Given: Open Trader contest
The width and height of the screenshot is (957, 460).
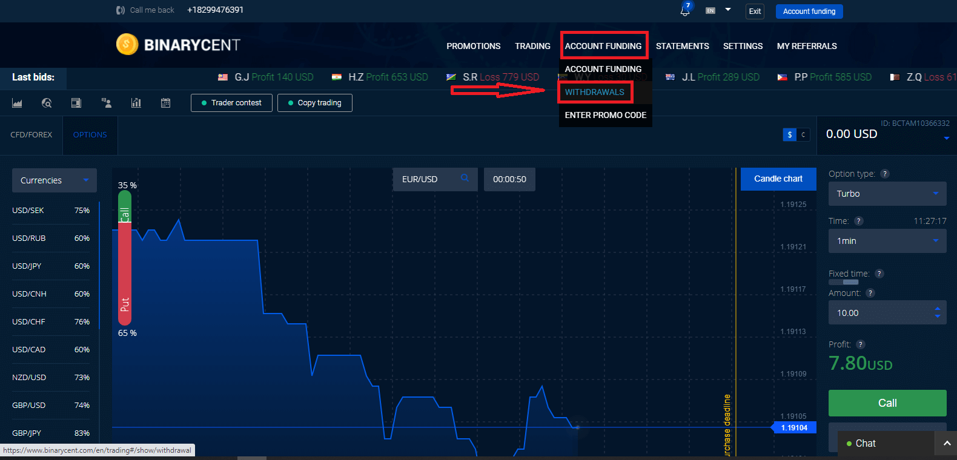Looking at the screenshot, I should [x=231, y=103].
